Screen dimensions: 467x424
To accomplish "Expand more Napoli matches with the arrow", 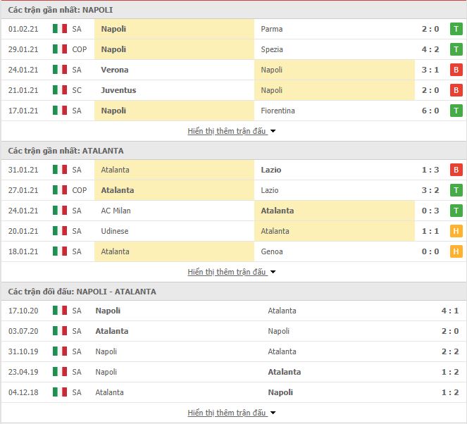I will pos(273,131).
